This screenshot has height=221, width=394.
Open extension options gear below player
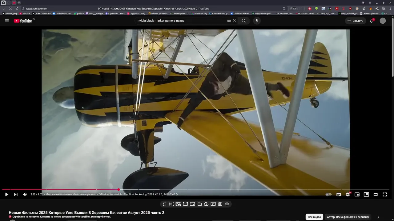227,204
